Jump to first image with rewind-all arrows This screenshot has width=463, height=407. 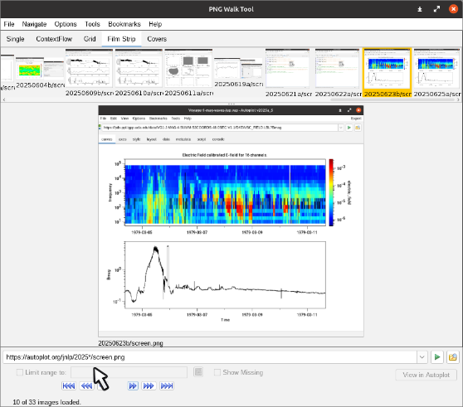[x=69, y=385]
